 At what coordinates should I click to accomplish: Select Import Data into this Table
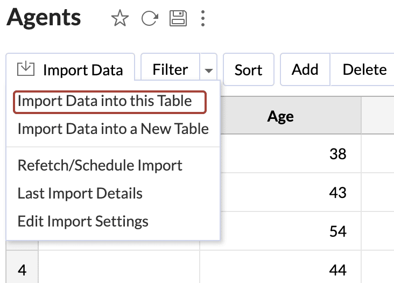pyautogui.click(x=104, y=101)
